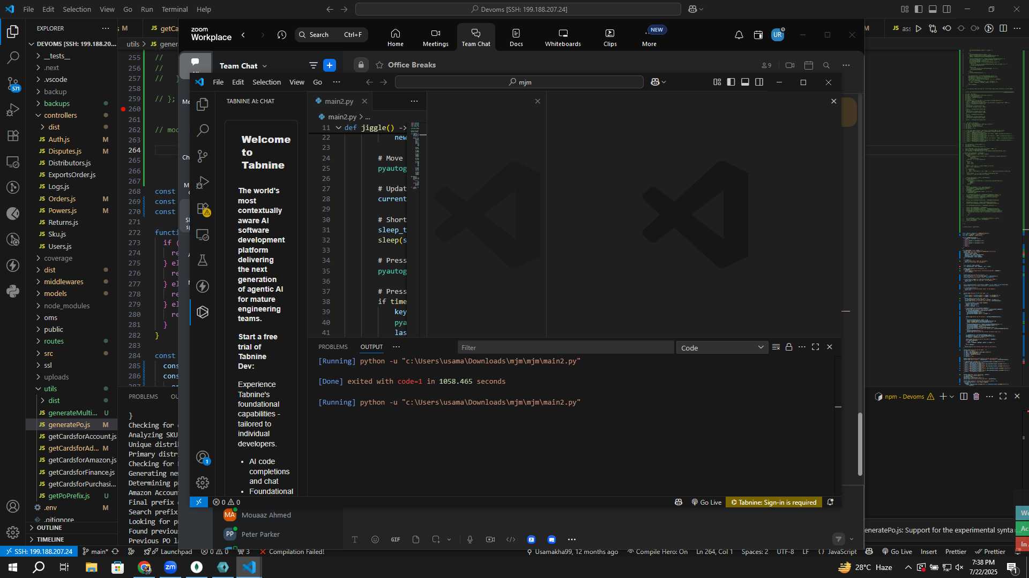1029x578 pixels.
Task: Toggle bottom panel in inner VS Code
Action: [745, 82]
